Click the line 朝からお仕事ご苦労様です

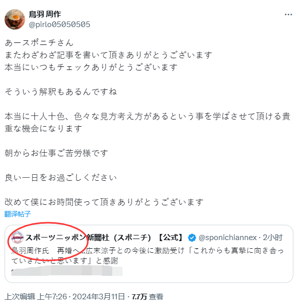tap(56, 153)
